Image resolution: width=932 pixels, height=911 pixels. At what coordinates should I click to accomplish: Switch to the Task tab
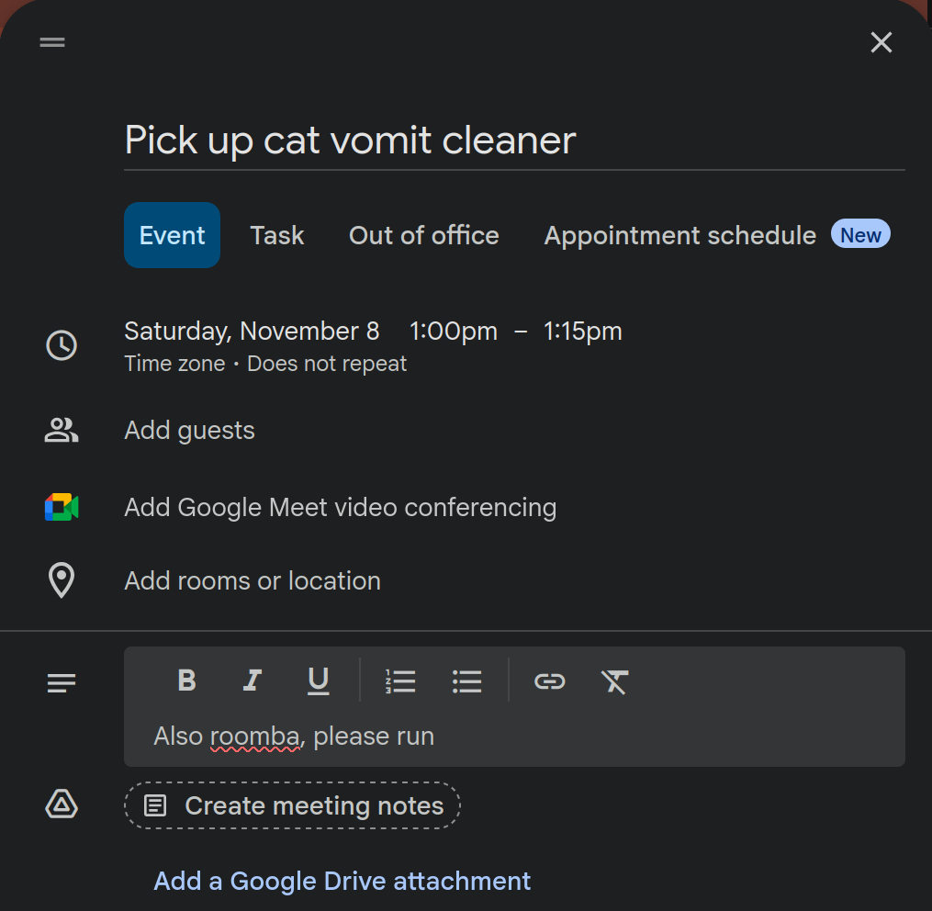276,235
